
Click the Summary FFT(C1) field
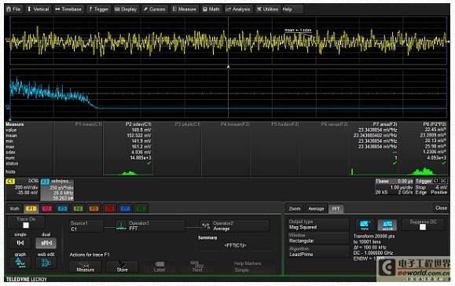point(235,245)
